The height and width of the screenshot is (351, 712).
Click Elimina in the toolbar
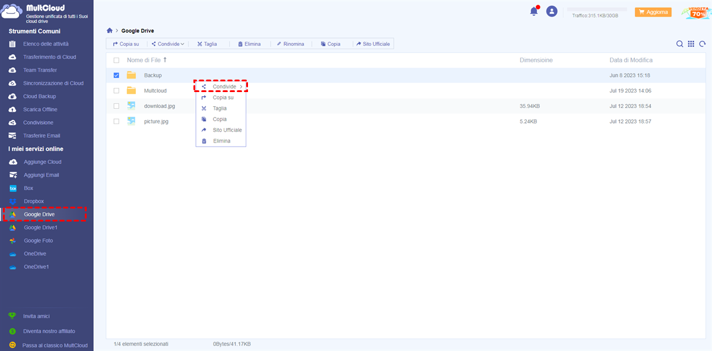click(x=249, y=44)
